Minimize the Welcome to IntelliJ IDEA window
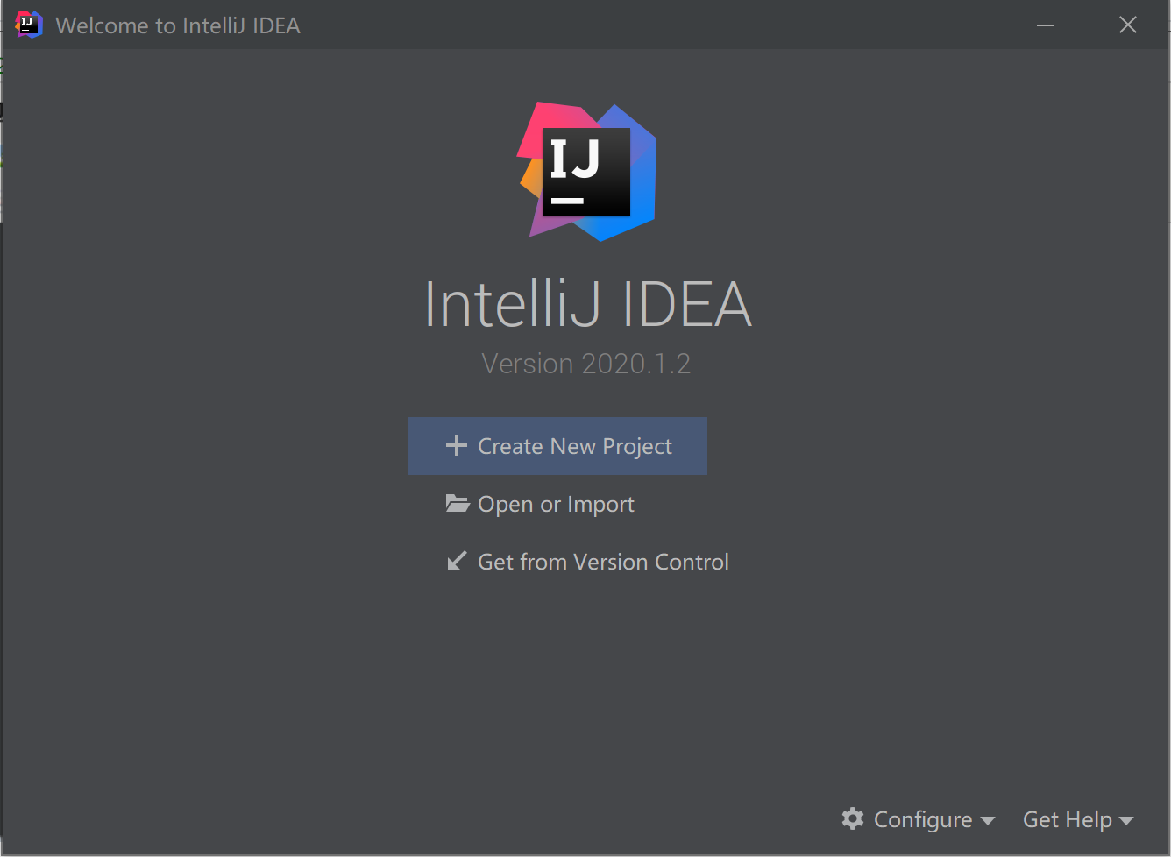1171x857 pixels. (1046, 25)
